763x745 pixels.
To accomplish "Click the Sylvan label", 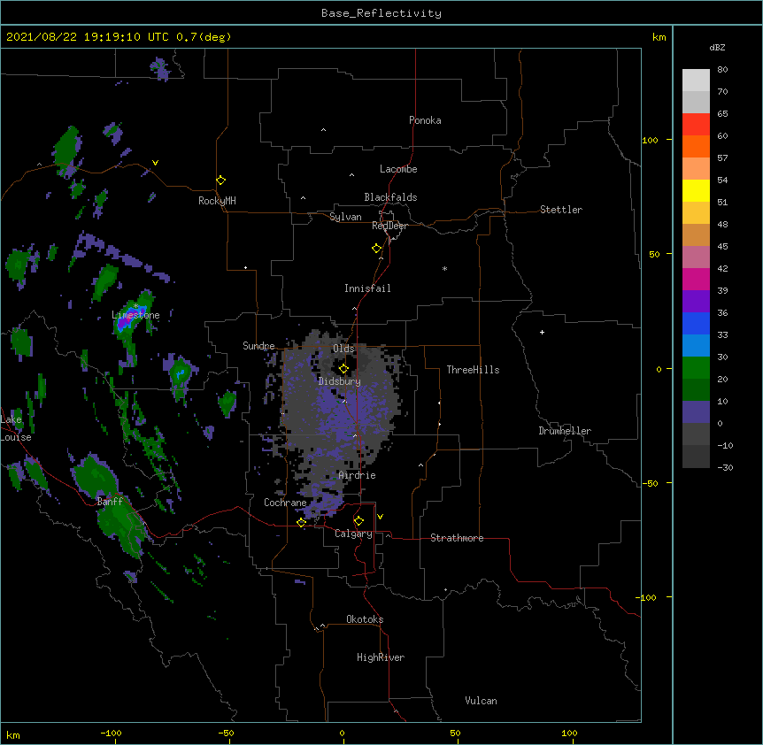I will 345,217.
